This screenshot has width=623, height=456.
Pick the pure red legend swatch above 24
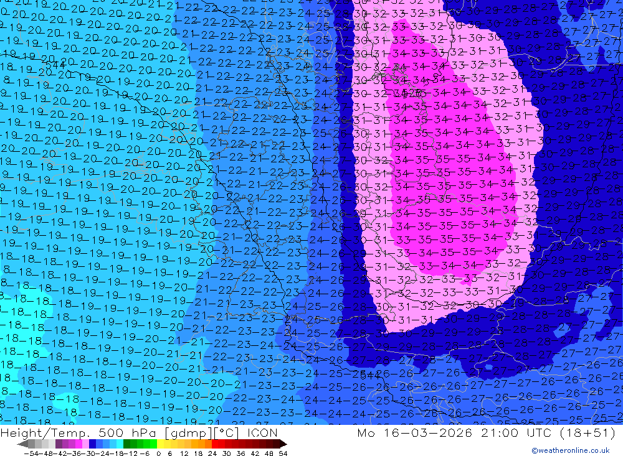click(x=215, y=444)
